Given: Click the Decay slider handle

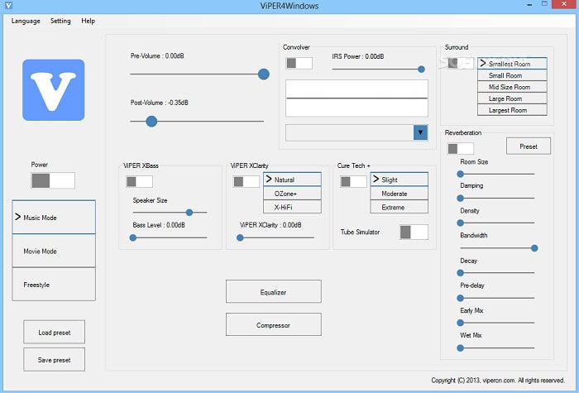Looking at the screenshot, I should 461,273.
